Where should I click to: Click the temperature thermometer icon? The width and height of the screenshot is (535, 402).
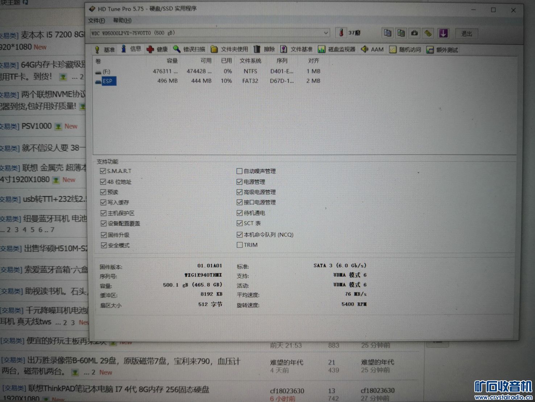(x=341, y=33)
